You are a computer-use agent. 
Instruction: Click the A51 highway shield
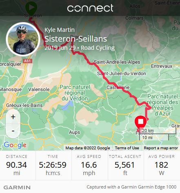coord(28,61)
